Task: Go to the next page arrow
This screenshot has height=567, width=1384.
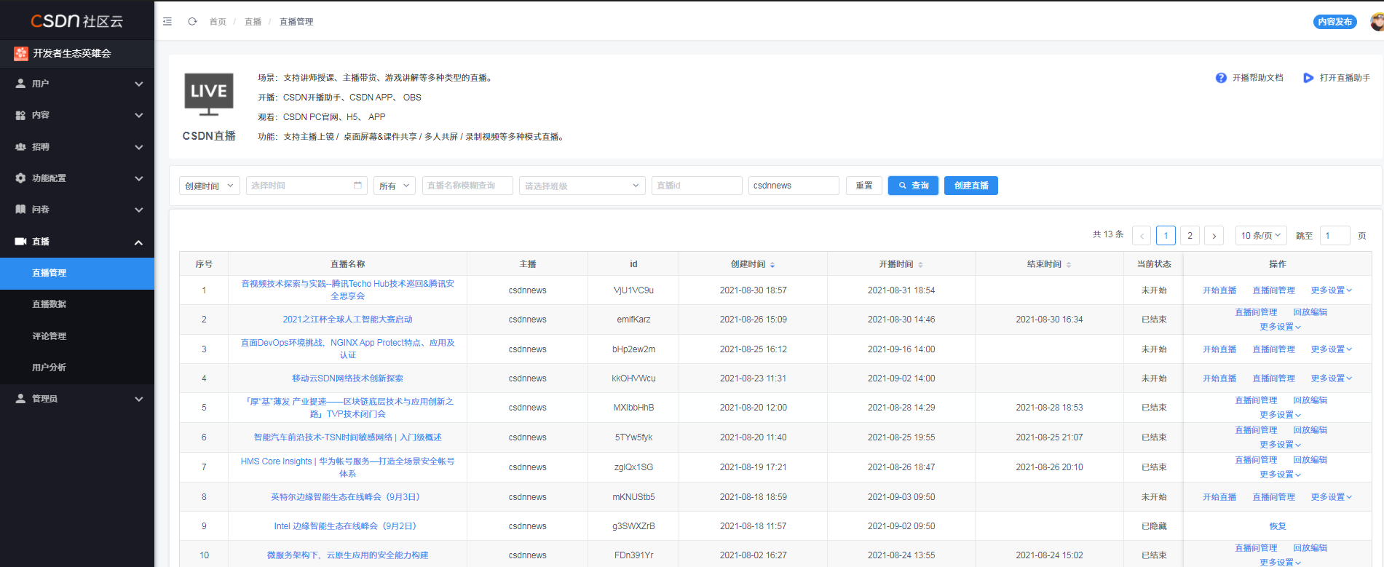Action: click(1214, 236)
